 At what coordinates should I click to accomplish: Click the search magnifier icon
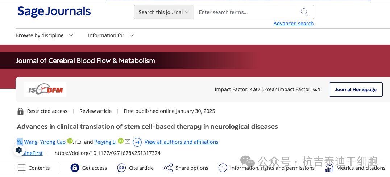(x=304, y=12)
